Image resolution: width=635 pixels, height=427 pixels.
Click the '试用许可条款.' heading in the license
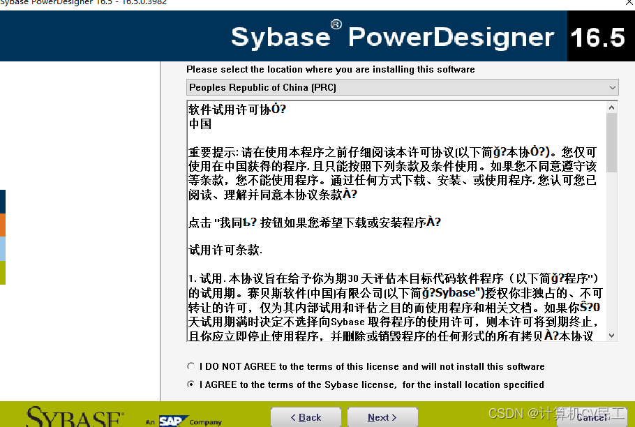225,250
